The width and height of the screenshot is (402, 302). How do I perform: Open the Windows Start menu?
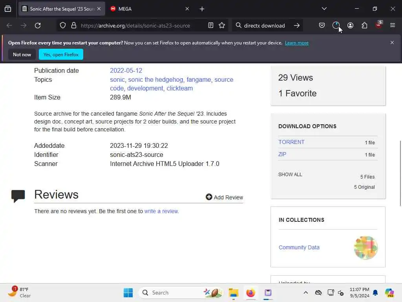click(x=128, y=293)
